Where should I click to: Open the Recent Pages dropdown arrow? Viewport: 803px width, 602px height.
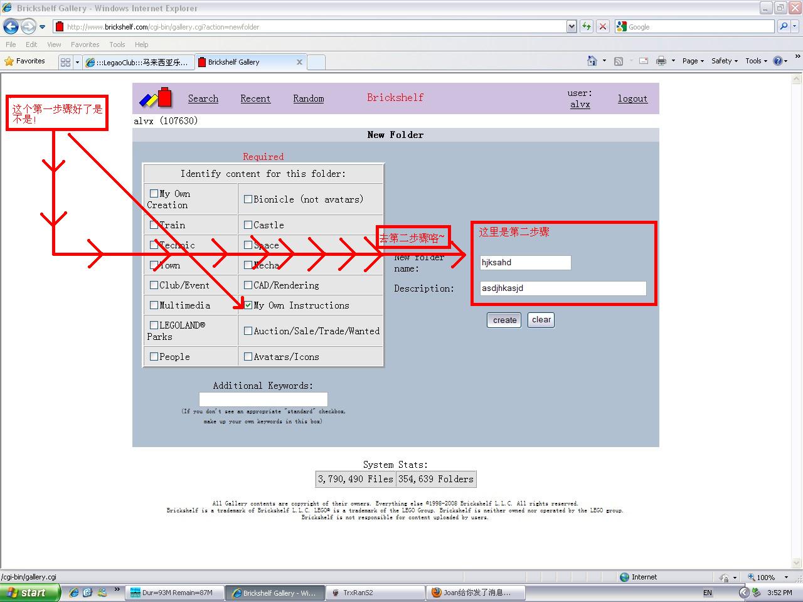(42, 27)
